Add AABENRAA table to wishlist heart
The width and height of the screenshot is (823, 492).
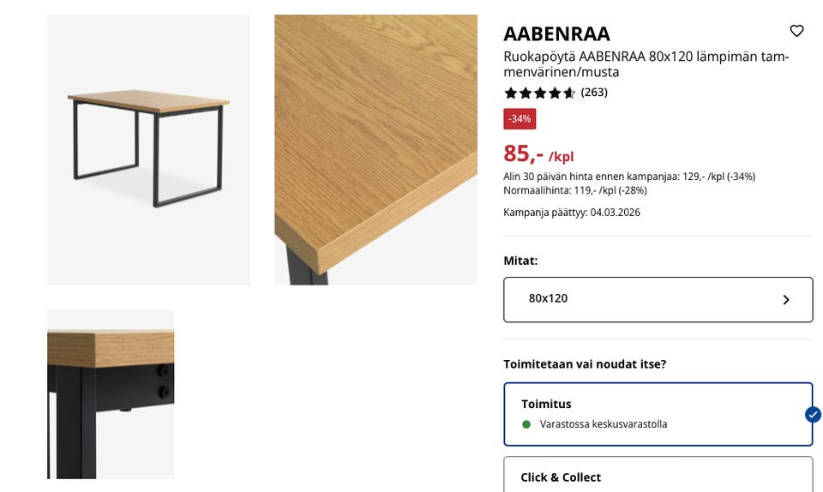click(796, 32)
